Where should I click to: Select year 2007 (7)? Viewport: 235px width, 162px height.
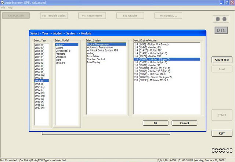coord(41,48)
